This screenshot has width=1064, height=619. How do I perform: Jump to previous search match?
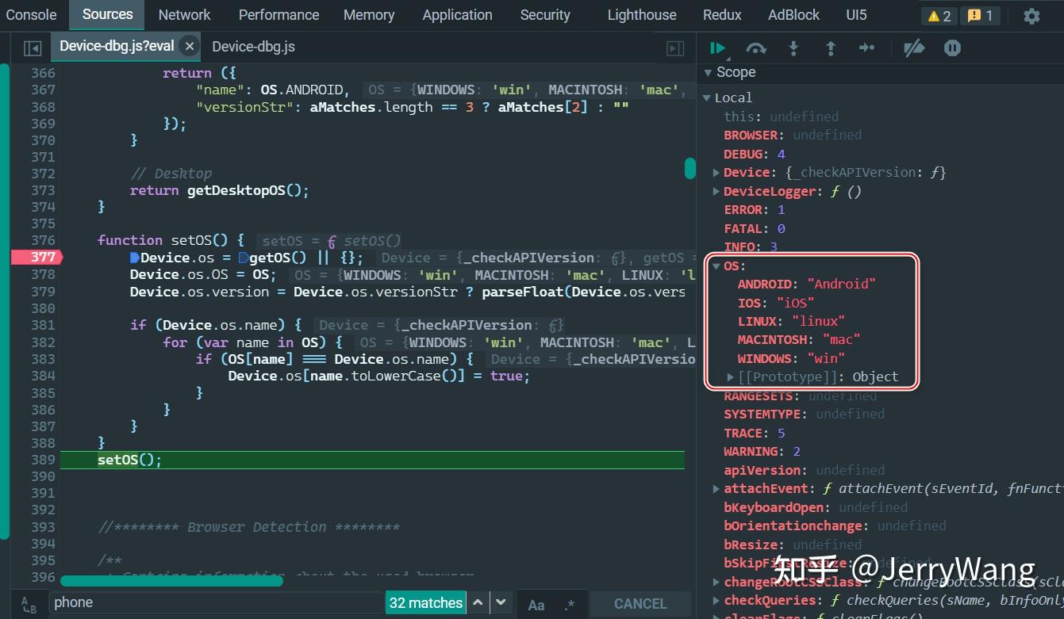click(x=478, y=603)
